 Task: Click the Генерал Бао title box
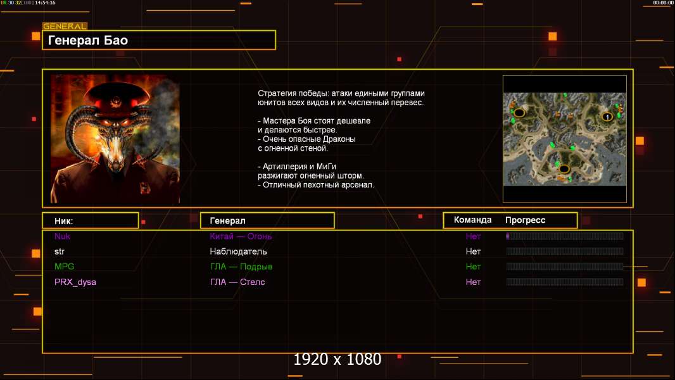point(158,41)
